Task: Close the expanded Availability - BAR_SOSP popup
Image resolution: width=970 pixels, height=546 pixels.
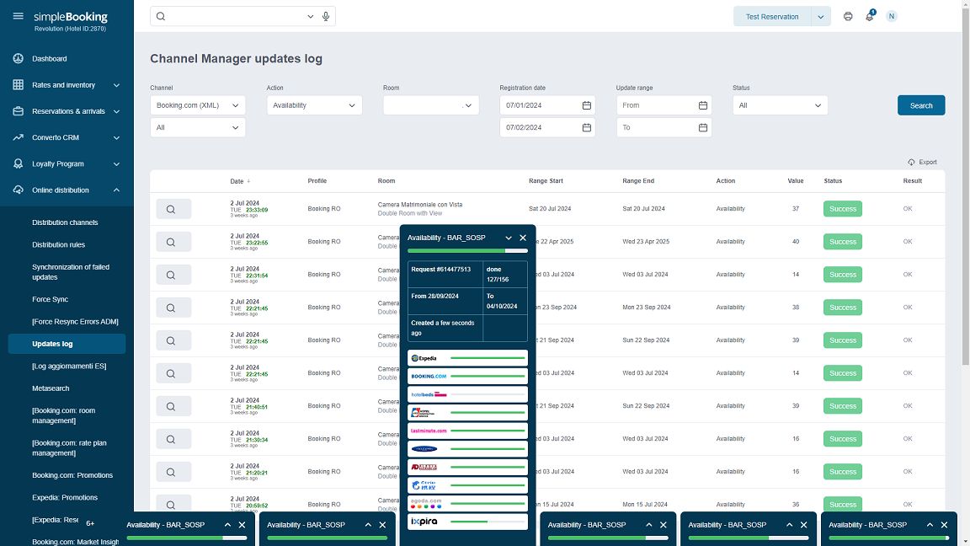Action: pyautogui.click(x=523, y=238)
